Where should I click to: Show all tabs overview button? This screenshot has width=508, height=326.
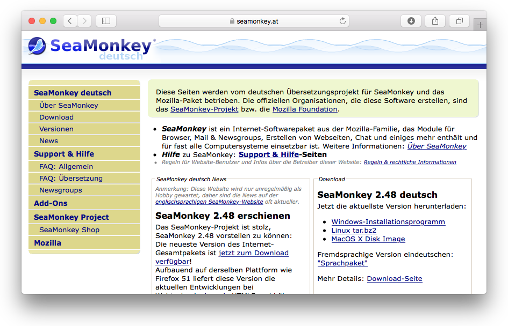[460, 21]
